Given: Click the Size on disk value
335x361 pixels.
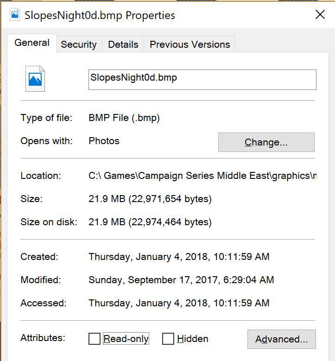Looking at the screenshot, I should 150,222.
